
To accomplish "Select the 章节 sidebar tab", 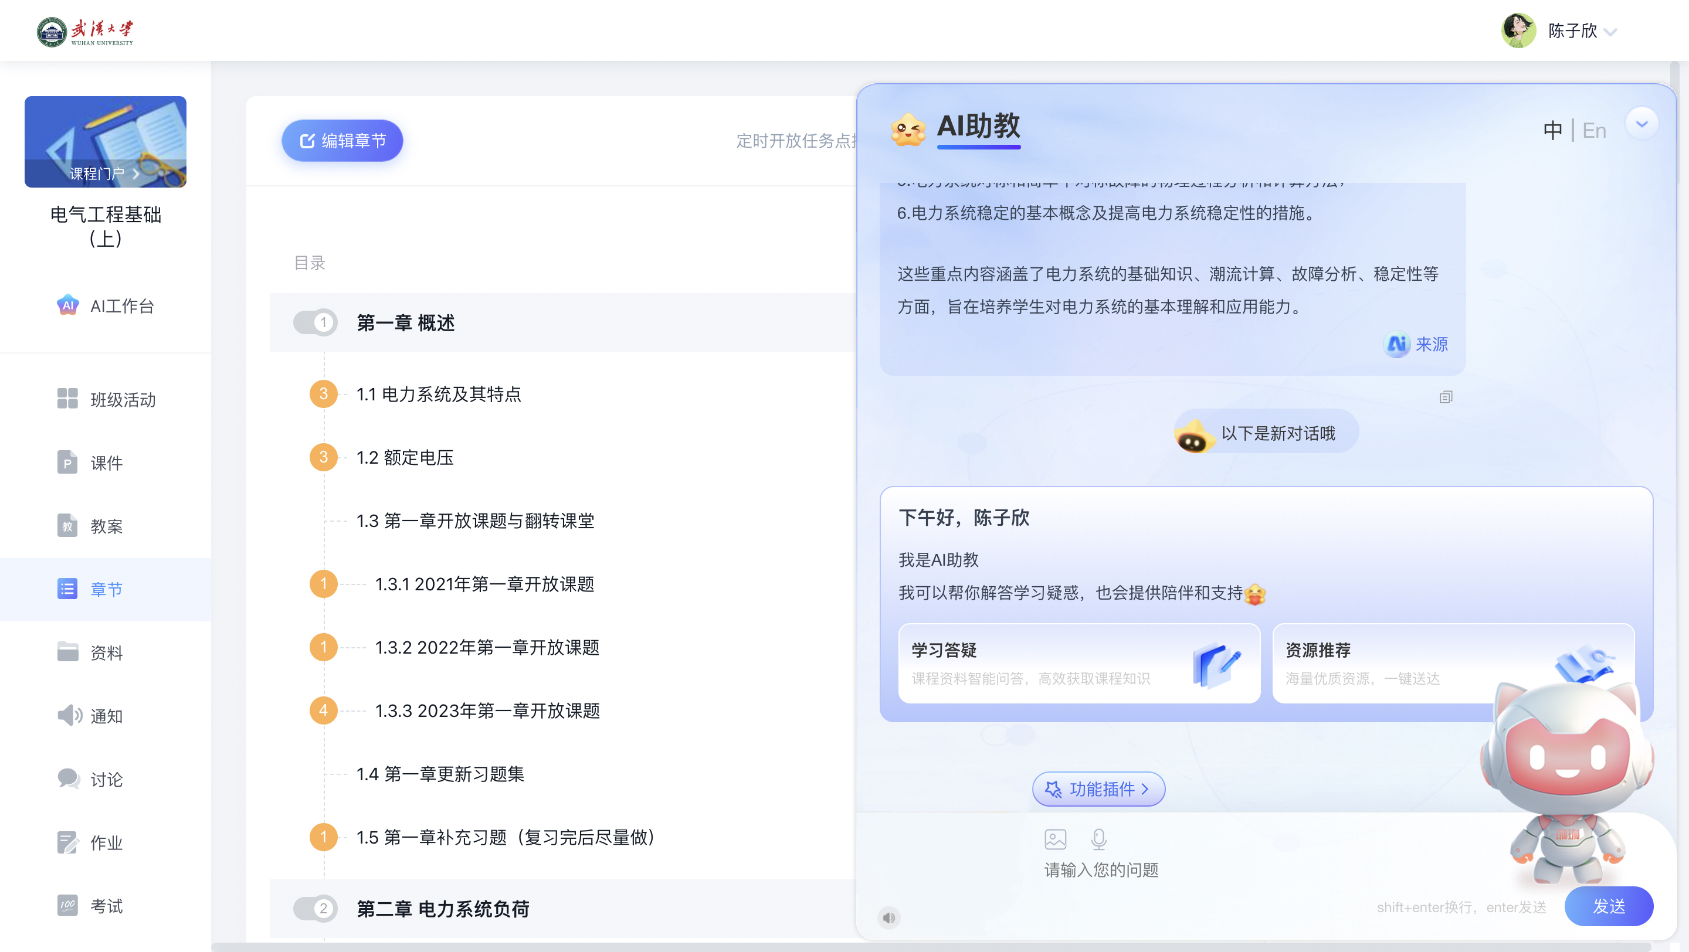I will click(x=106, y=589).
